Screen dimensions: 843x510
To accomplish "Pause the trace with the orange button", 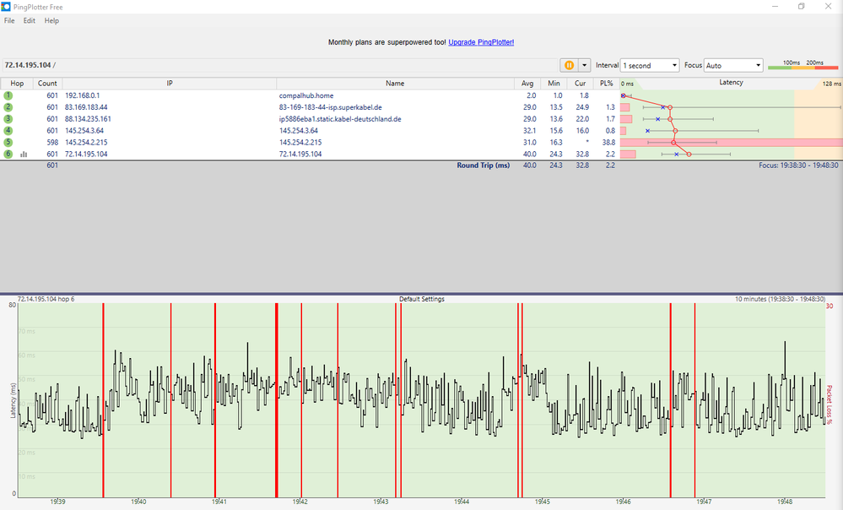I will 569,65.
